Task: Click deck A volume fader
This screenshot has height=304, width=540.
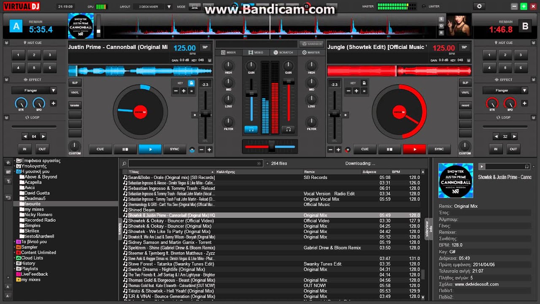Action: pyautogui.click(x=251, y=93)
